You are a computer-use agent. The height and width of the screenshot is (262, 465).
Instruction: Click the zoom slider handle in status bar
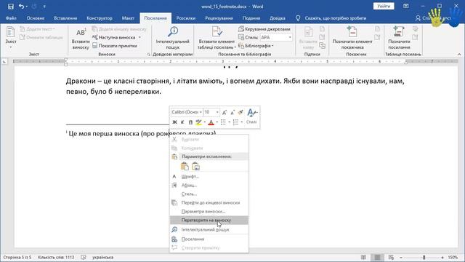click(424, 257)
